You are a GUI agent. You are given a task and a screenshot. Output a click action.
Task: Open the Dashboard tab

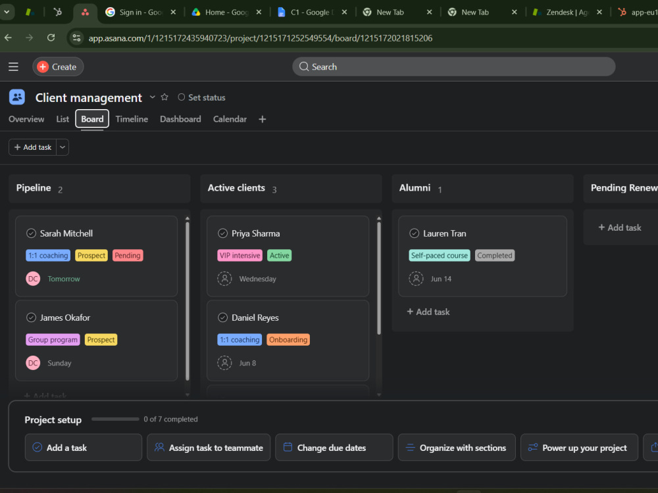click(180, 119)
